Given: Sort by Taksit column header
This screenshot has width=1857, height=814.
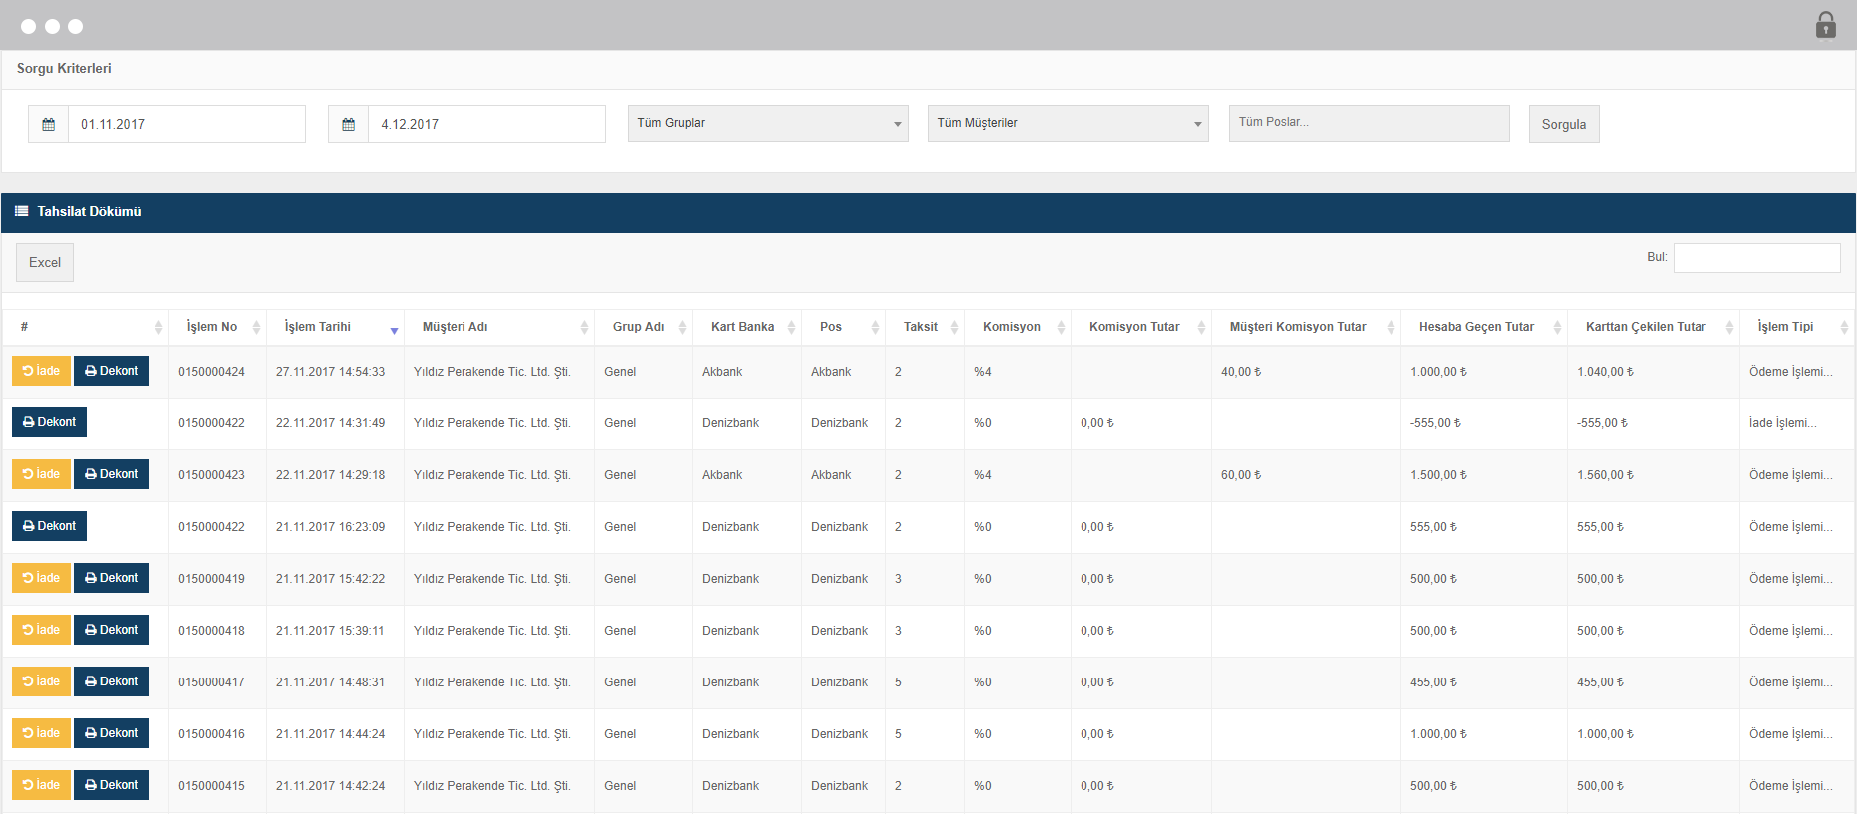Looking at the screenshot, I should 925,327.
